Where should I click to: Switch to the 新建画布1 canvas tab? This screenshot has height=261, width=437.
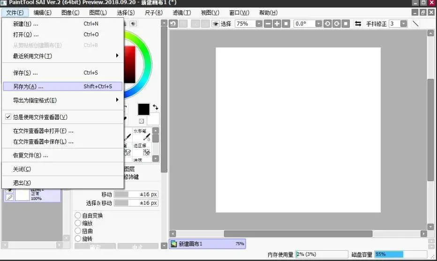coord(207,244)
